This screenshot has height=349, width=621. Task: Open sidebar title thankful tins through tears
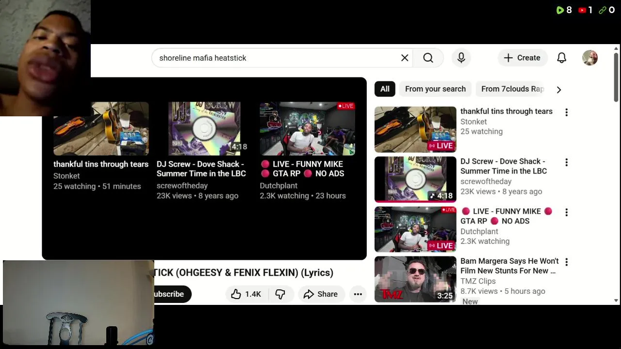point(507,111)
